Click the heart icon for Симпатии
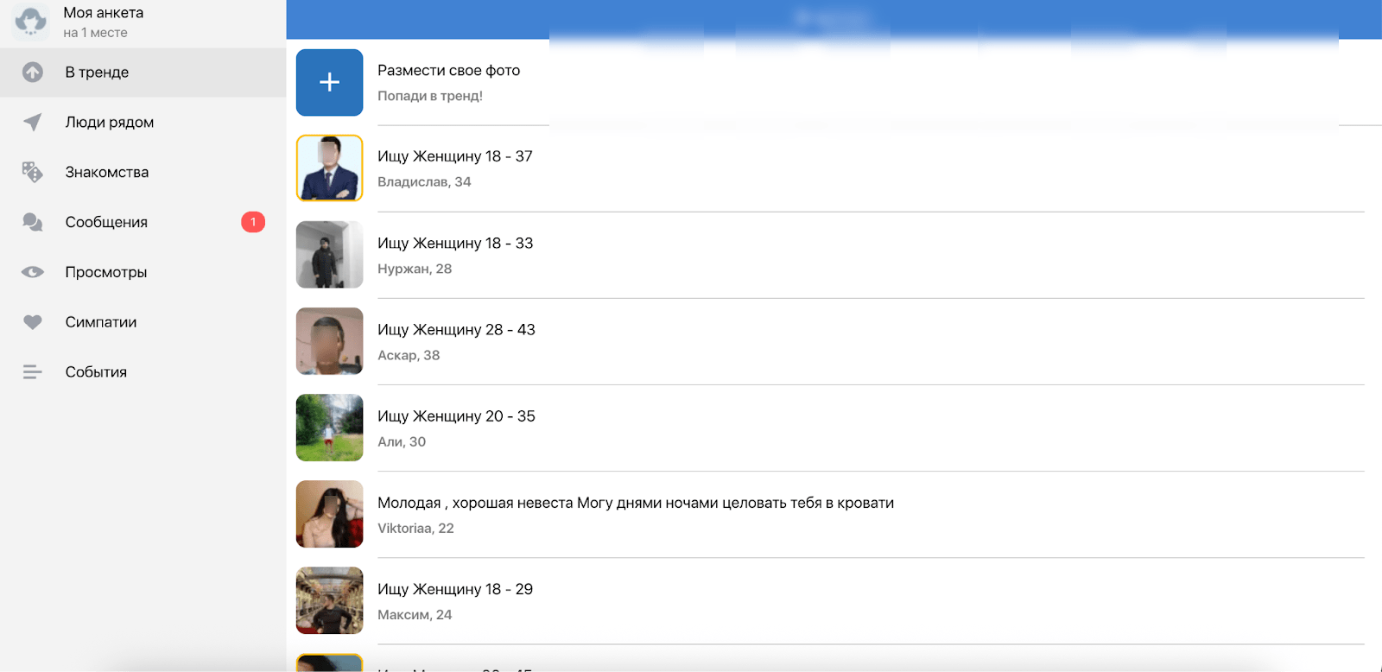Viewport: 1382px width, 672px height. [33, 322]
